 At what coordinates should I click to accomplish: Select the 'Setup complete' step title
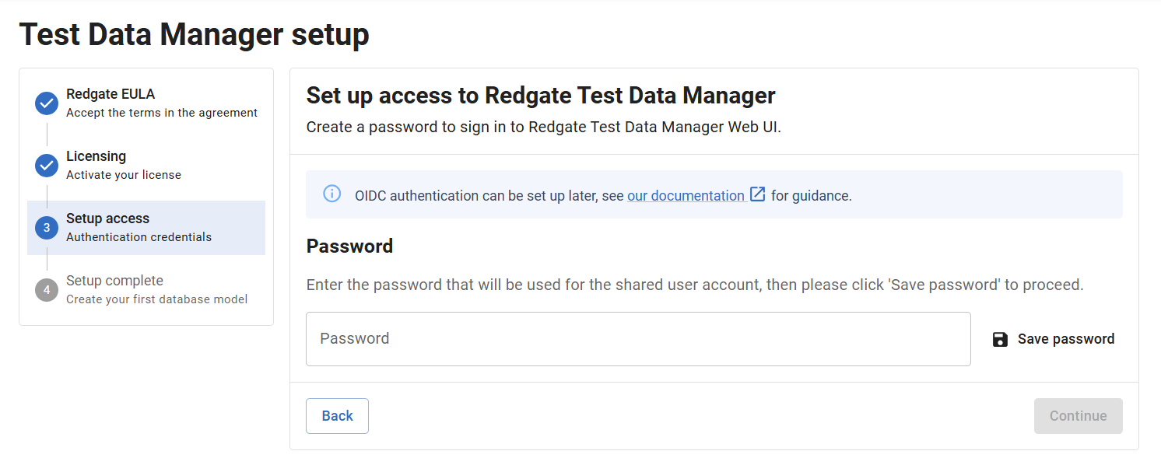[x=114, y=281]
